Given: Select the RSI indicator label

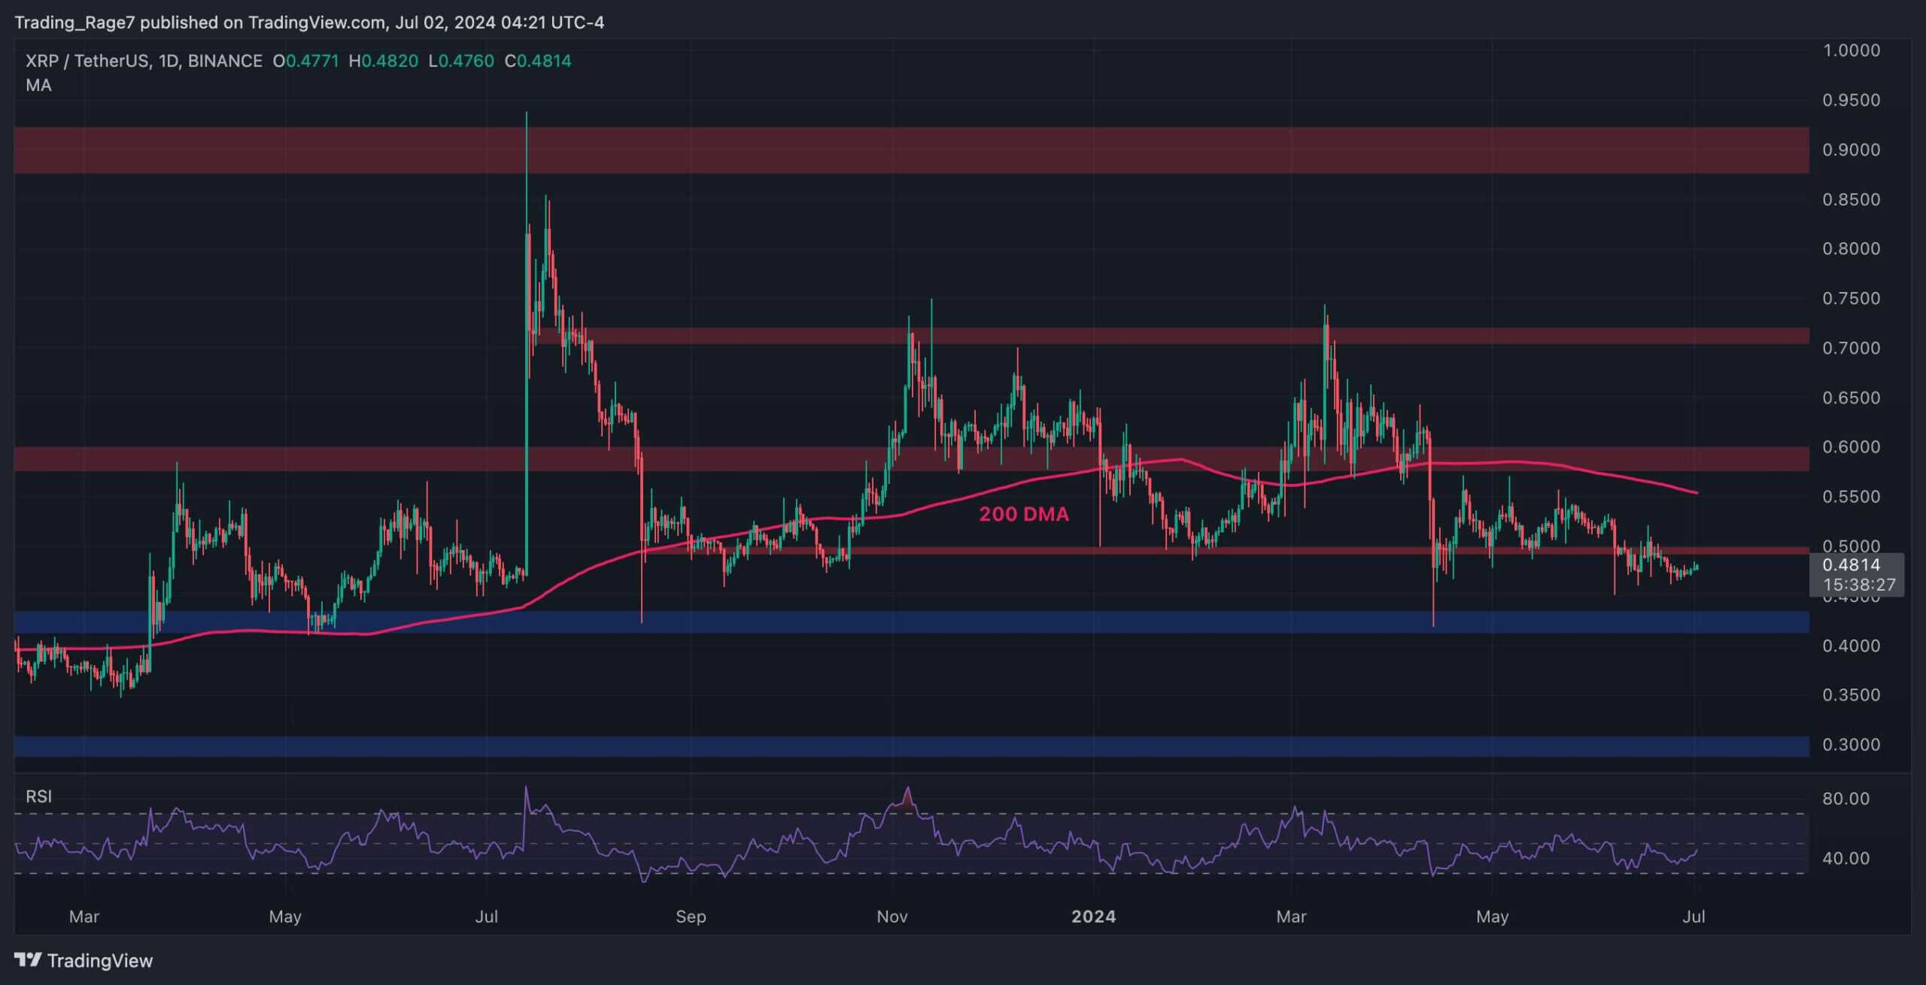Looking at the screenshot, I should [x=38, y=796].
